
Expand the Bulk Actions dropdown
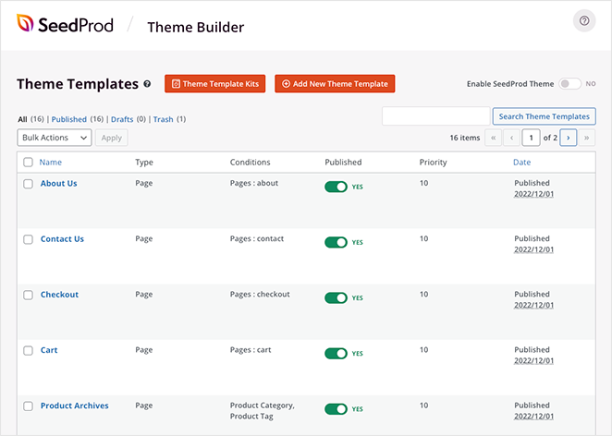pyautogui.click(x=54, y=138)
